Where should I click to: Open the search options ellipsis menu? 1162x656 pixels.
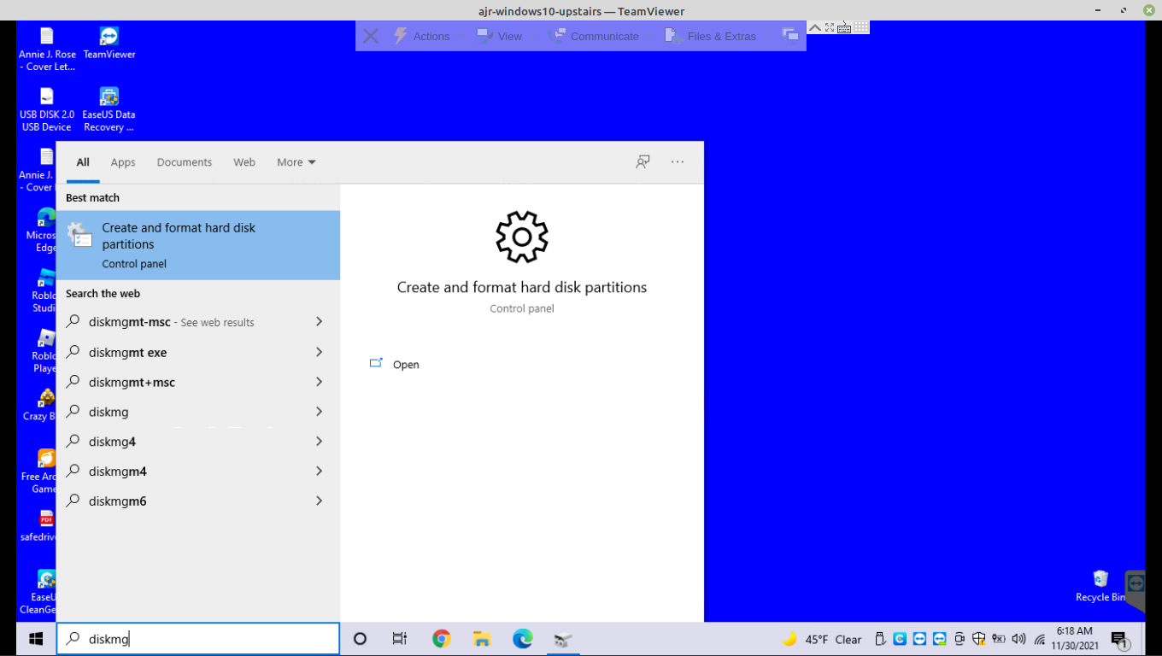click(x=678, y=162)
